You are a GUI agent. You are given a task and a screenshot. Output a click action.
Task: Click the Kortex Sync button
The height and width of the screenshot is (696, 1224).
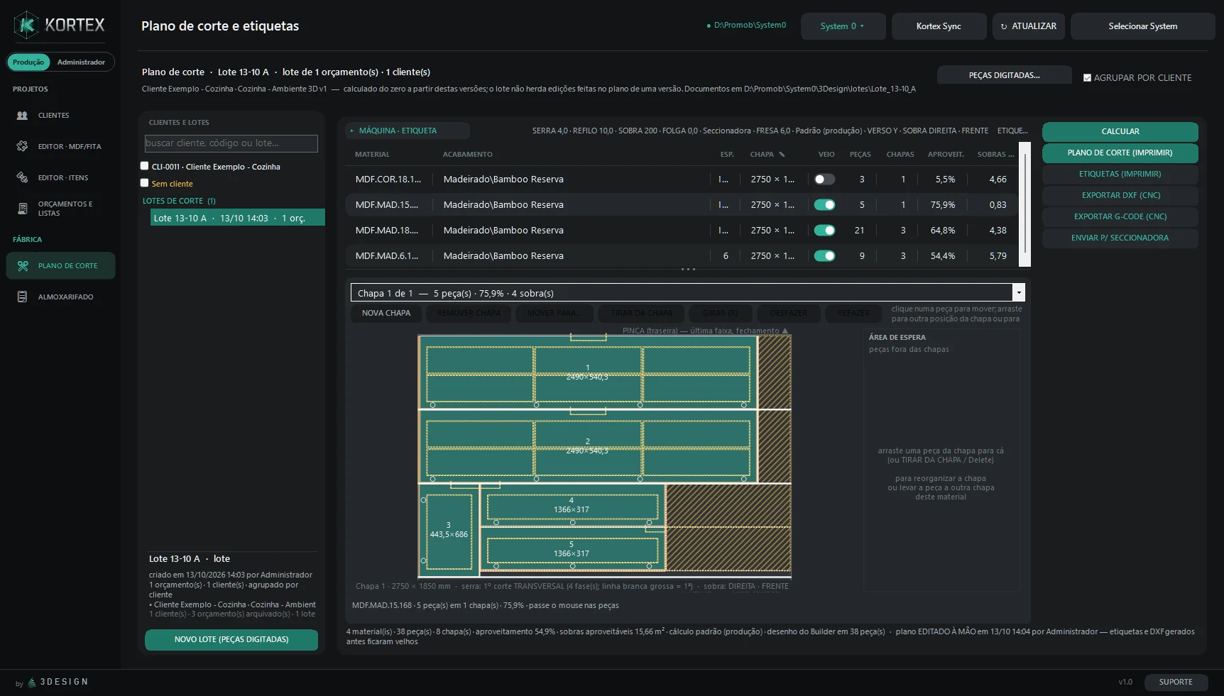pos(939,26)
